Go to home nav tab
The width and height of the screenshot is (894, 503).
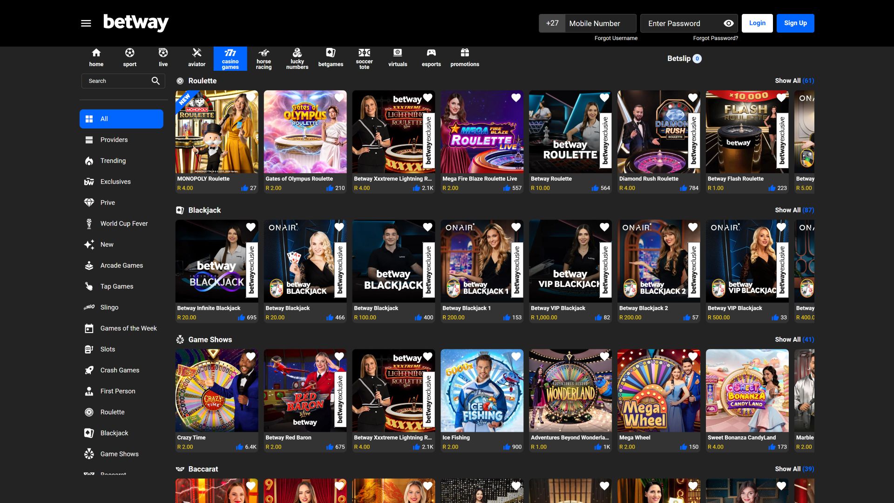pyautogui.click(x=96, y=59)
